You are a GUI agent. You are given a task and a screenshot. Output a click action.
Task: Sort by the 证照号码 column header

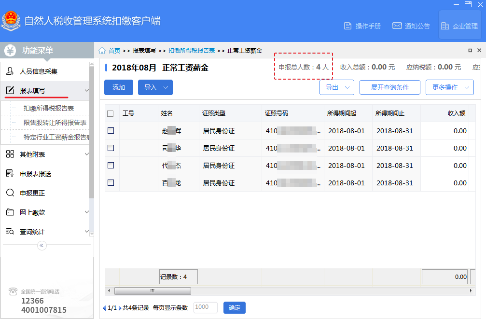pyautogui.click(x=293, y=113)
